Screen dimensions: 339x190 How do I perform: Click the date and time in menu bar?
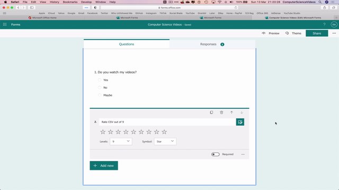click(x=265, y=2)
